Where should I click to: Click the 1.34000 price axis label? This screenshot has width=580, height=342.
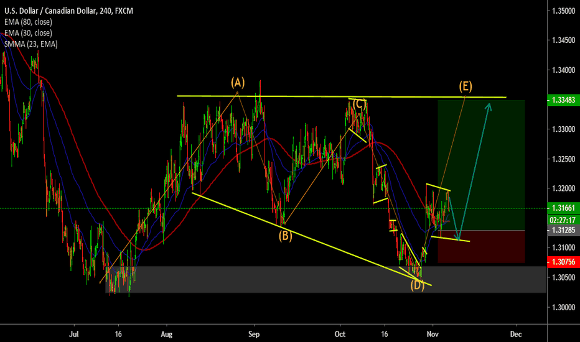pos(563,70)
